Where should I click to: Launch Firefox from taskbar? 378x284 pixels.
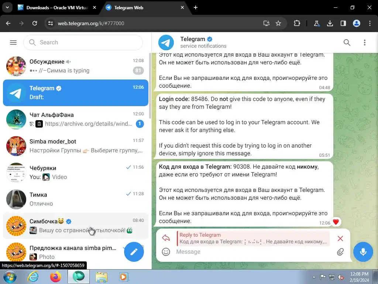[56, 277]
